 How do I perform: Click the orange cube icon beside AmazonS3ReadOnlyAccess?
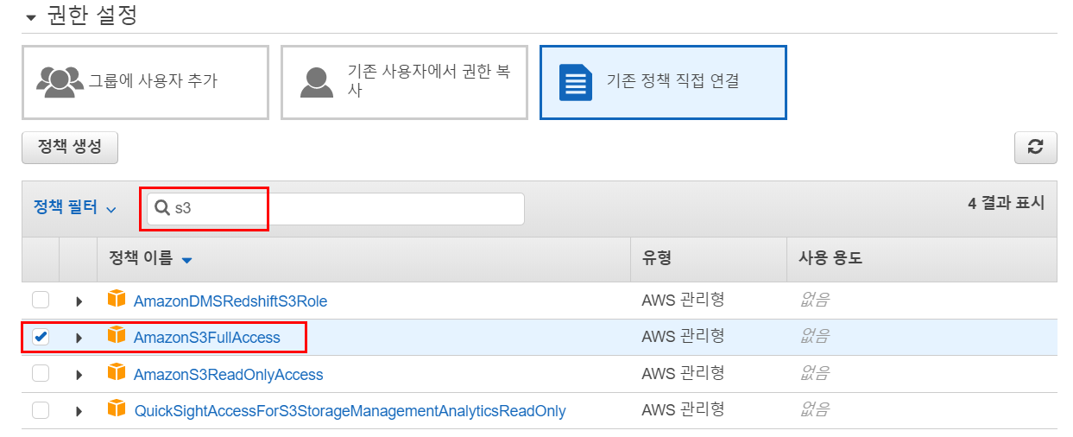[x=117, y=373]
